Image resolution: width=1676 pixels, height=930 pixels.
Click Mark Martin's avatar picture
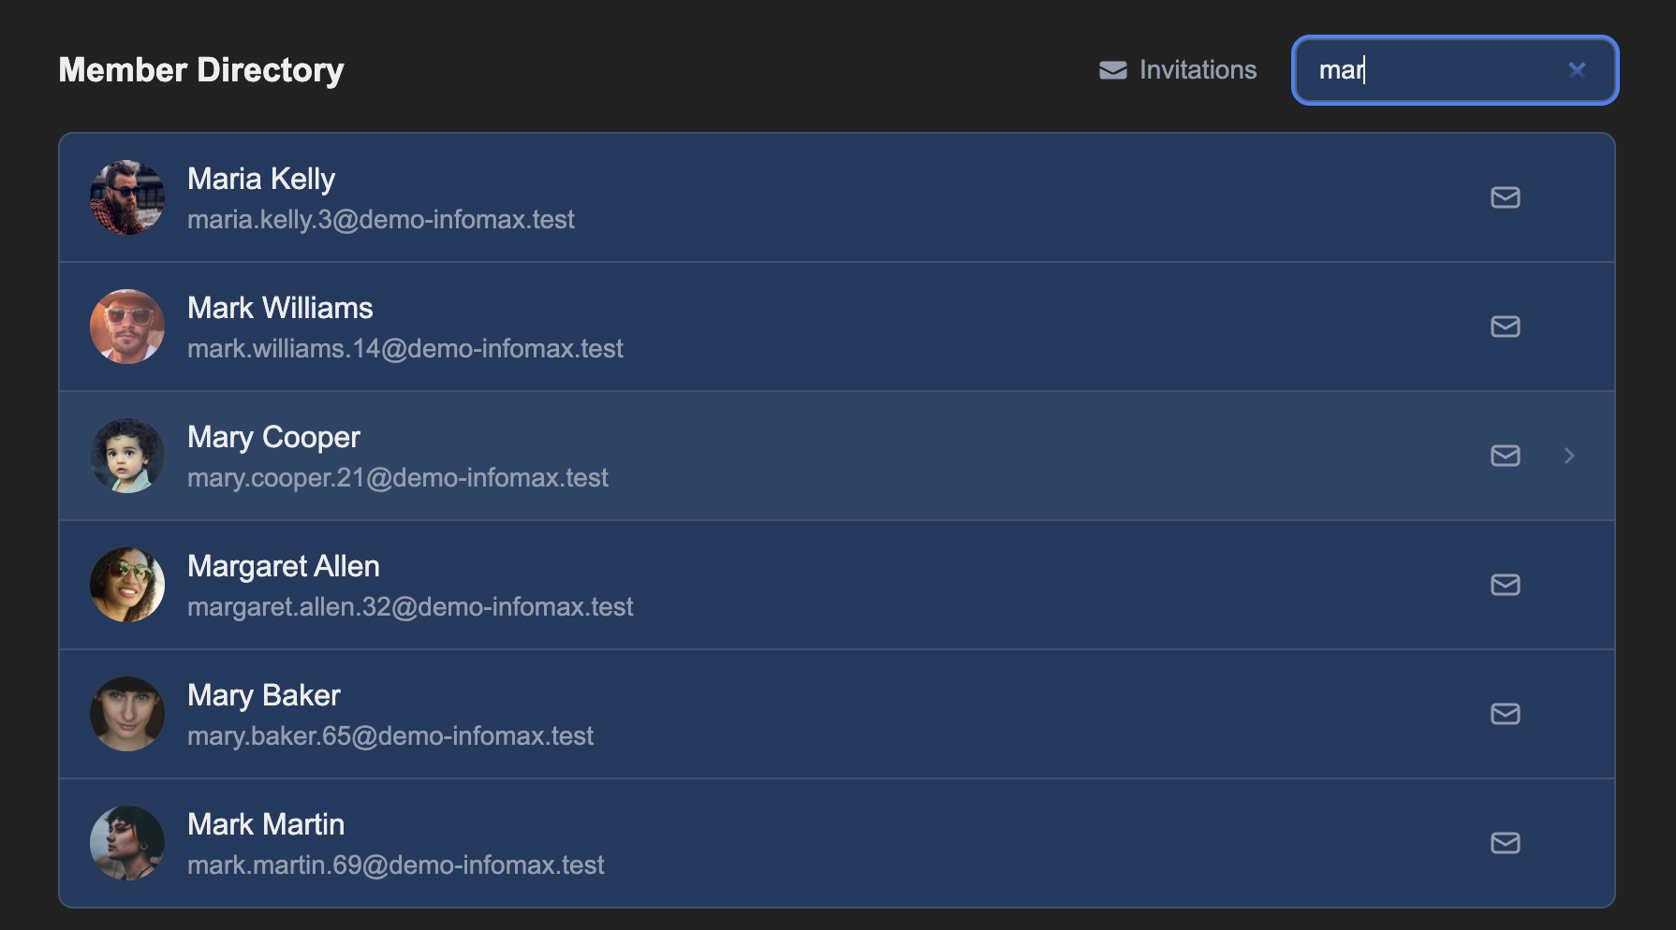(x=127, y=843)
